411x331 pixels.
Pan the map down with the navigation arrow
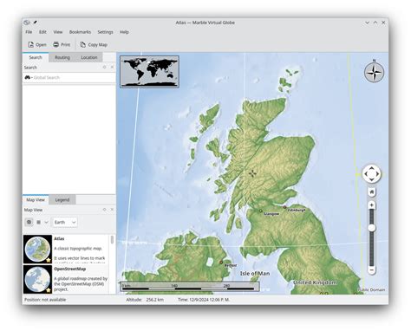[x=372, y=179]
